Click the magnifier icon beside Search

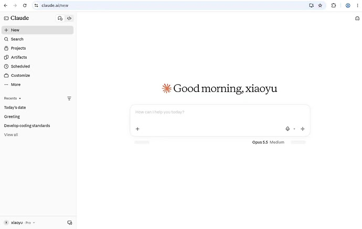(6, 39)
